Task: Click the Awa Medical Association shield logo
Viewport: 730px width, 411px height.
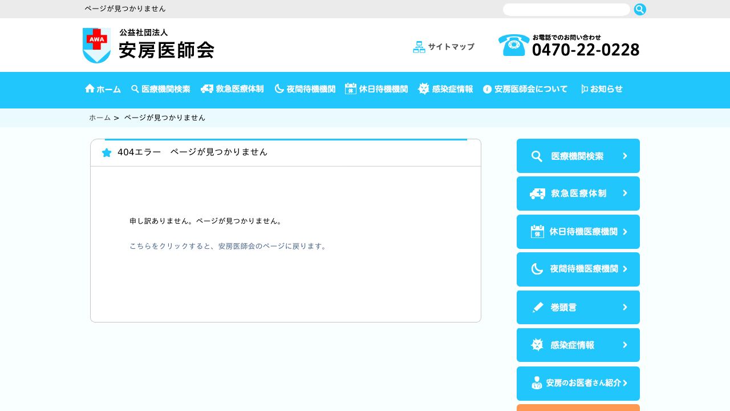Action: pos(96,46)
